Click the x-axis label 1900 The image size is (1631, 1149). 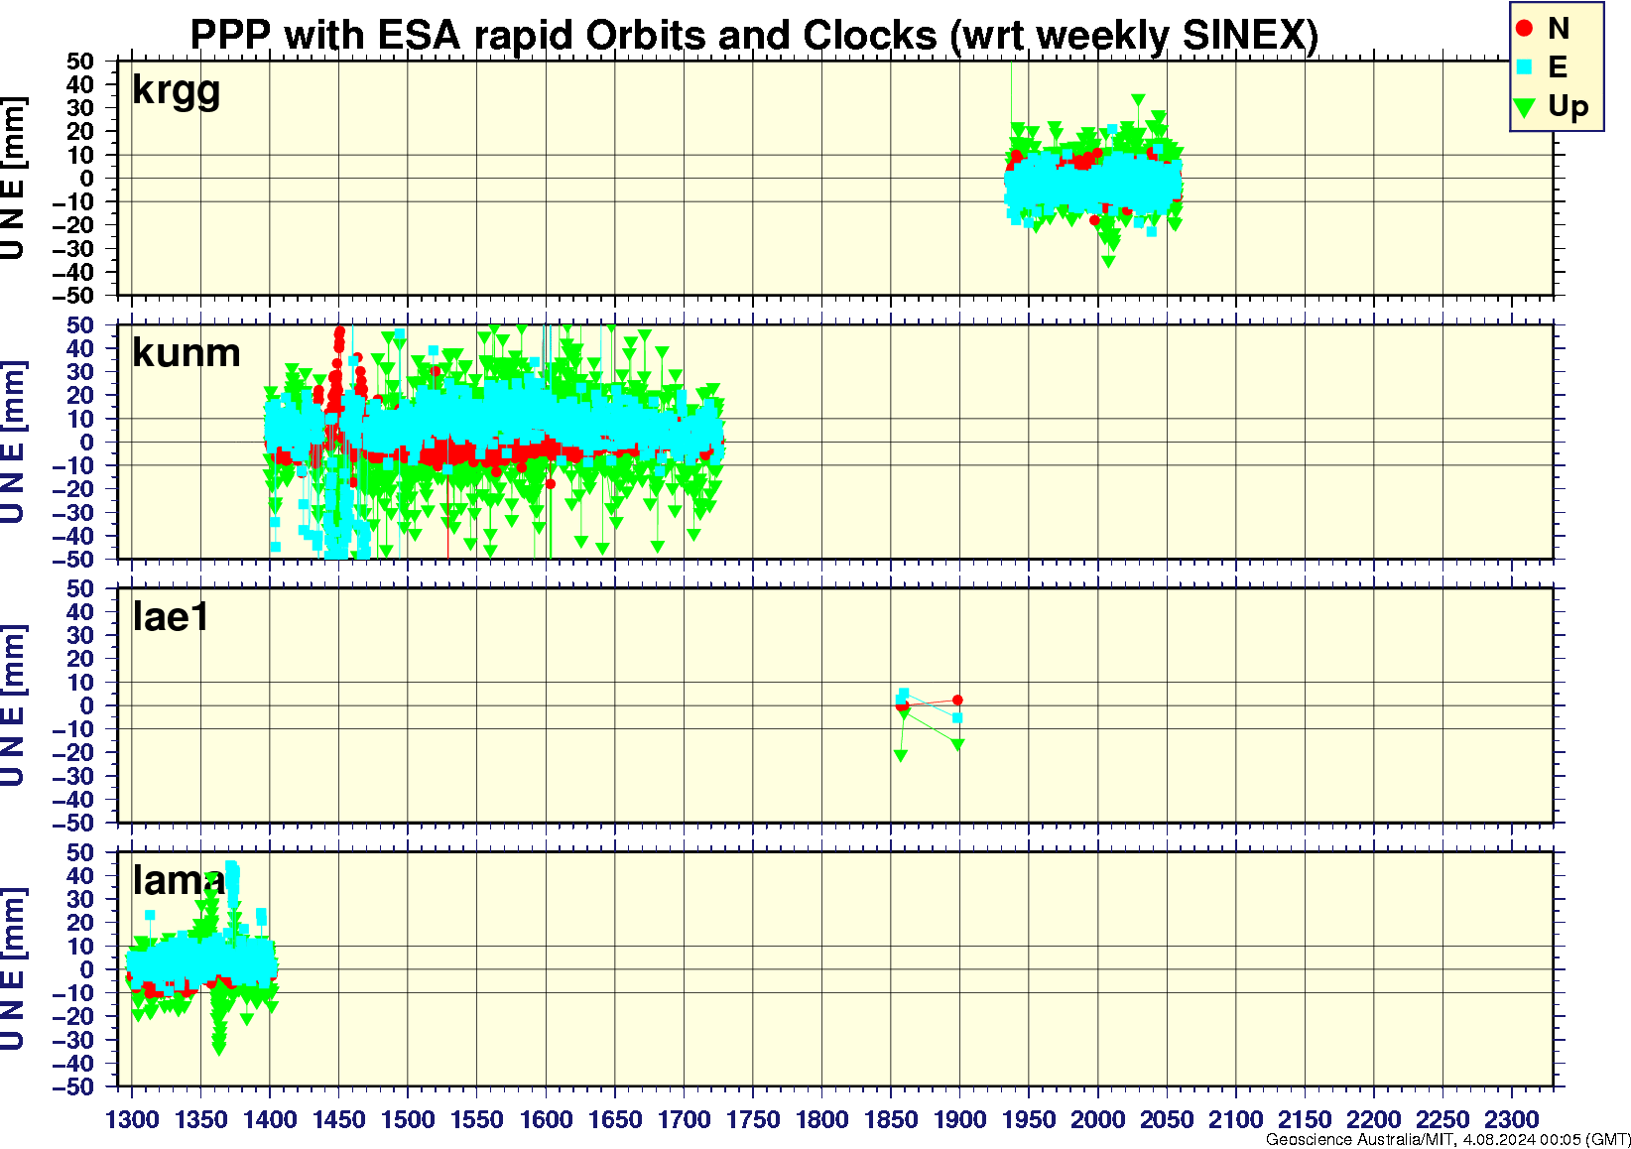pos(959,1119)
